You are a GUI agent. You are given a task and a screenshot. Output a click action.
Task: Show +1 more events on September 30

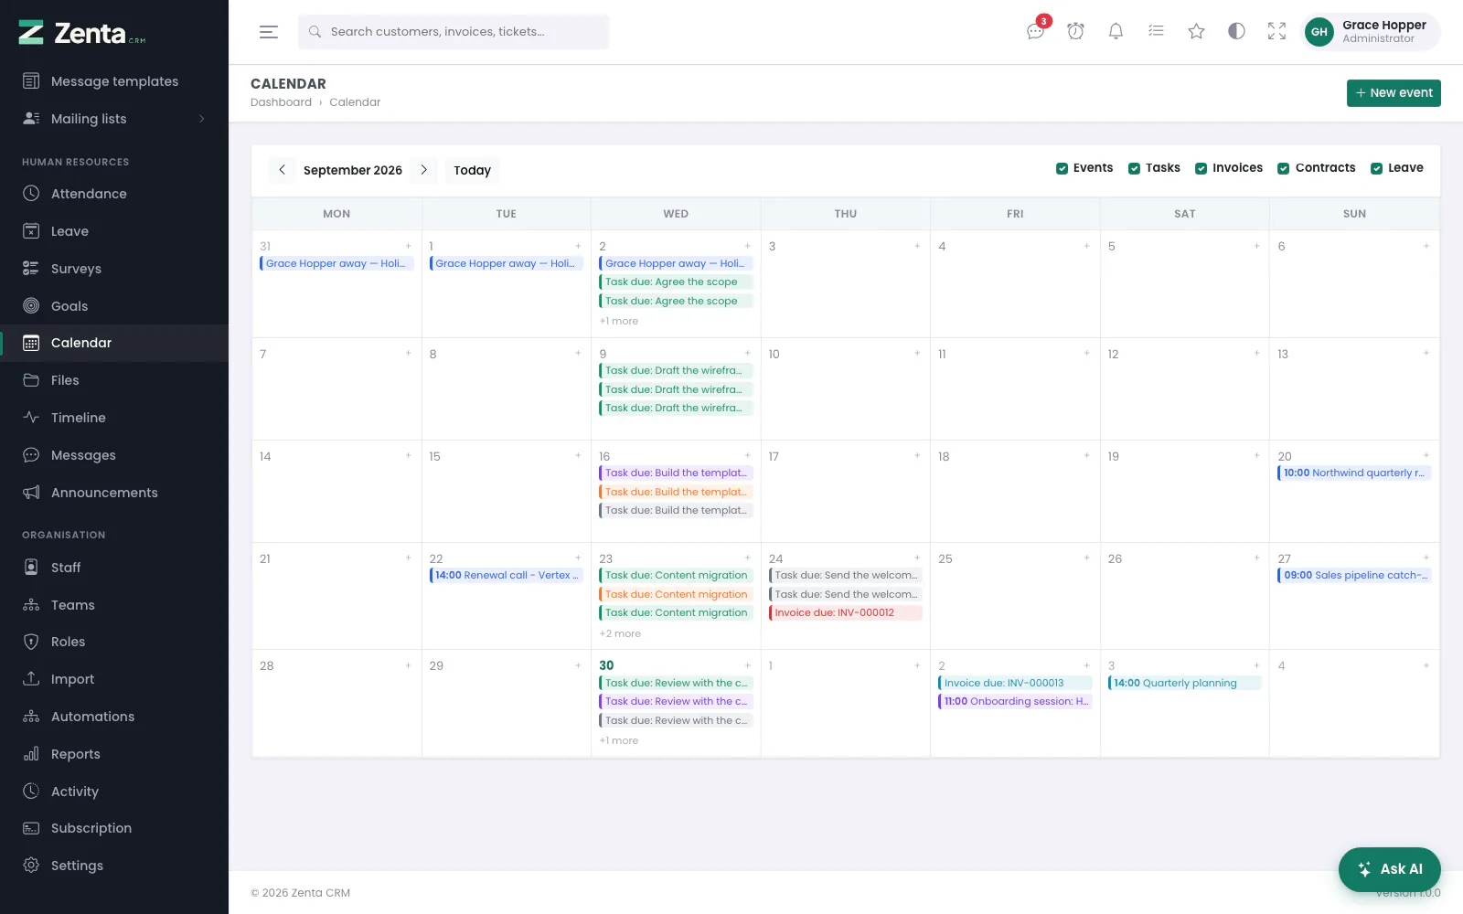[619, 740]
